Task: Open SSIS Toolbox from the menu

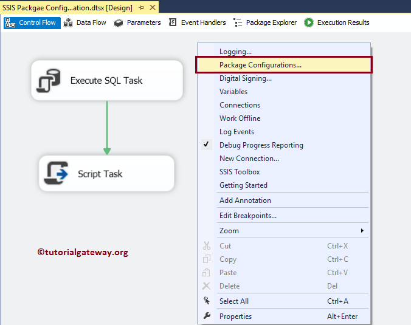Action: pos(284,172)
